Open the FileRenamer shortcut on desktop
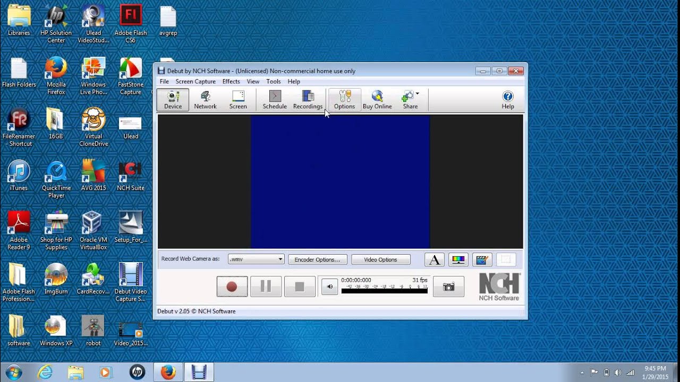Screen dimensions: 680x382 pyautogui.click(x=19, y=128)
